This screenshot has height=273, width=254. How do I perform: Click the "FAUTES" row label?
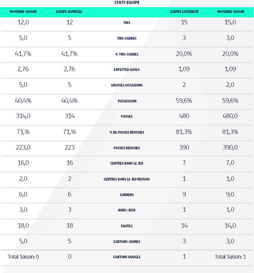(127, 226)
